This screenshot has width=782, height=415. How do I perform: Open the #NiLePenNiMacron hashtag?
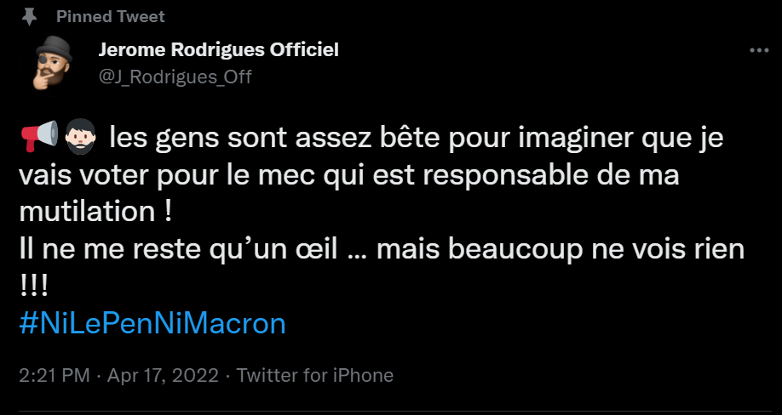pyautogui.click(x=152, y=323)
